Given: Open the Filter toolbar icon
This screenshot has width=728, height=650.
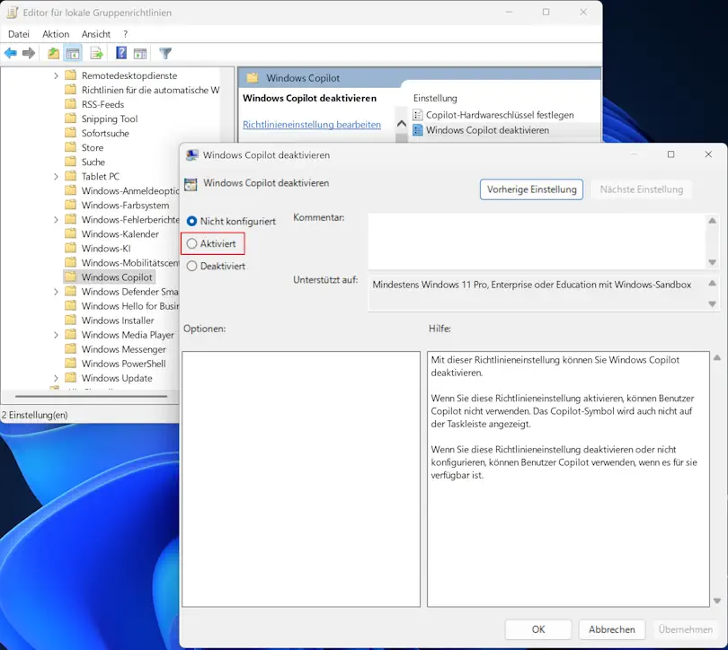Looking at the screenshot, I should pyautogui.click(x=165, y=53).
